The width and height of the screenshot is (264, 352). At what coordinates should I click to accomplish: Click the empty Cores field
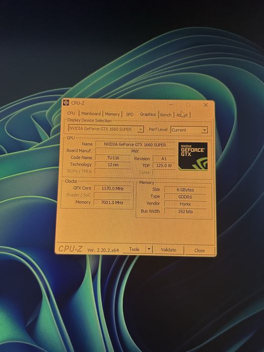click(164, 172)
